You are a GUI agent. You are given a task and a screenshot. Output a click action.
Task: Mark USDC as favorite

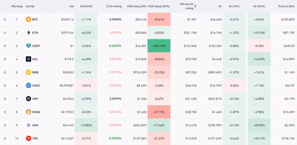coord(5,85)
